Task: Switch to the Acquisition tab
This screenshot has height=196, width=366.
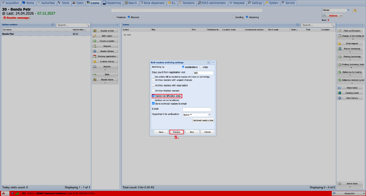Action: coord(10,3)
